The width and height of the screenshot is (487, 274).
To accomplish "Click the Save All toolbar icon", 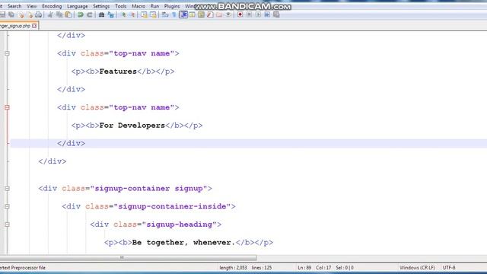I will tap(11, 14).
